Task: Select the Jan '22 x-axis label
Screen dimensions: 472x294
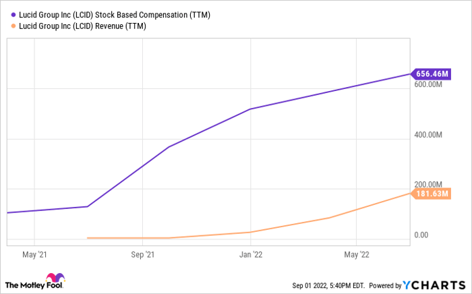Action: (x=250, y=254)
